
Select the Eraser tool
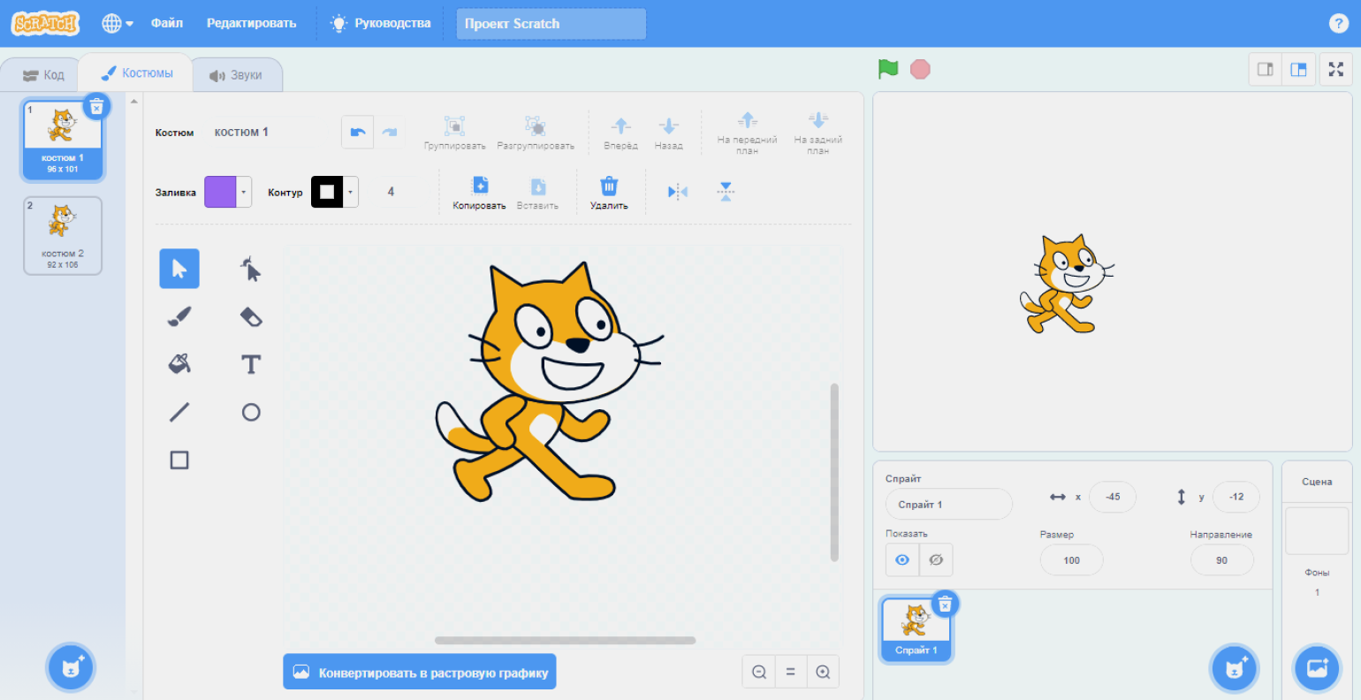pyautogui.click(x=251, y=316)
